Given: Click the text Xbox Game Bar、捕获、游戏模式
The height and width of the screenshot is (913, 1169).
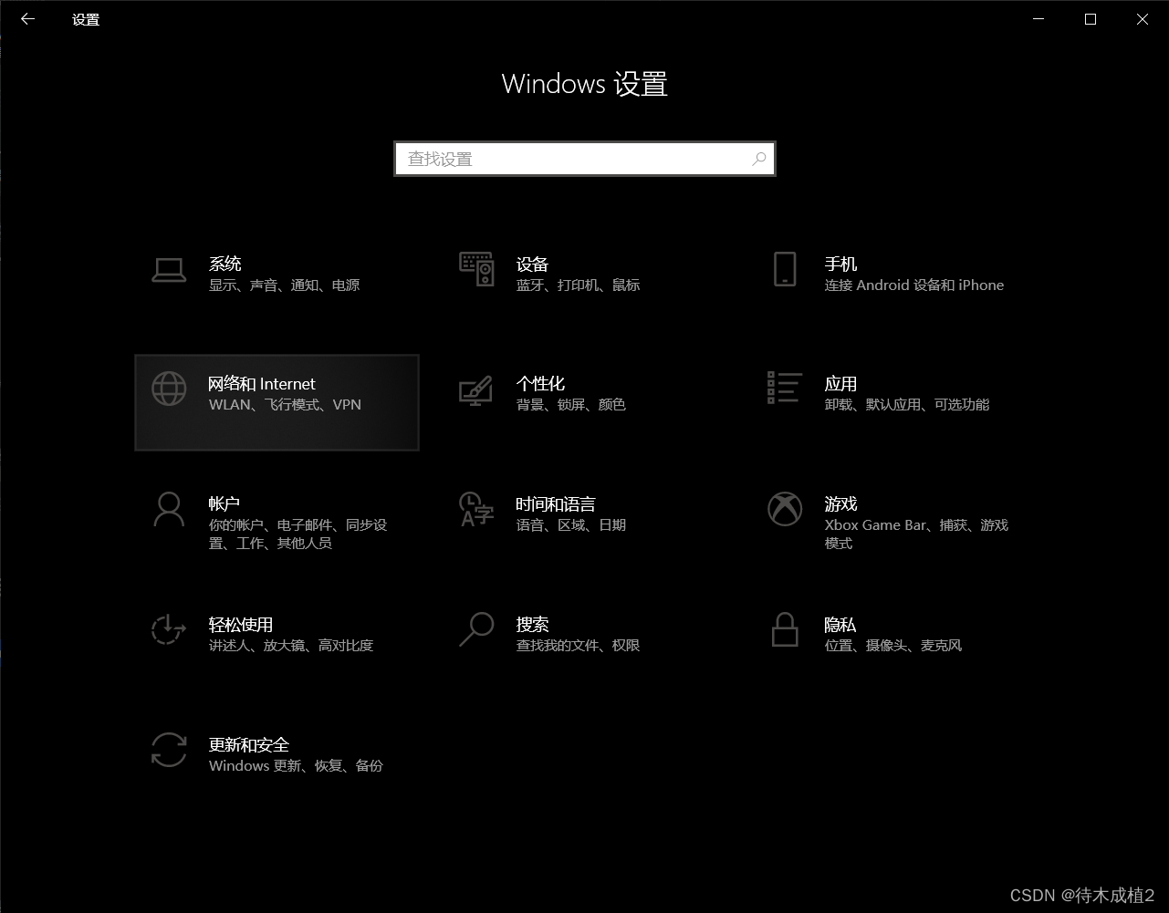Looking at the screenshot, I should (x=916, y=534).
